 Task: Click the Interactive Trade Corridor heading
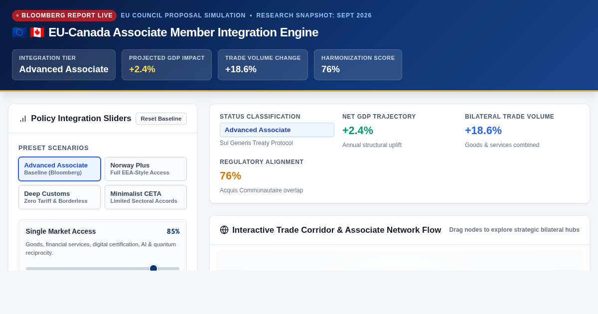[x=336, y=230]
